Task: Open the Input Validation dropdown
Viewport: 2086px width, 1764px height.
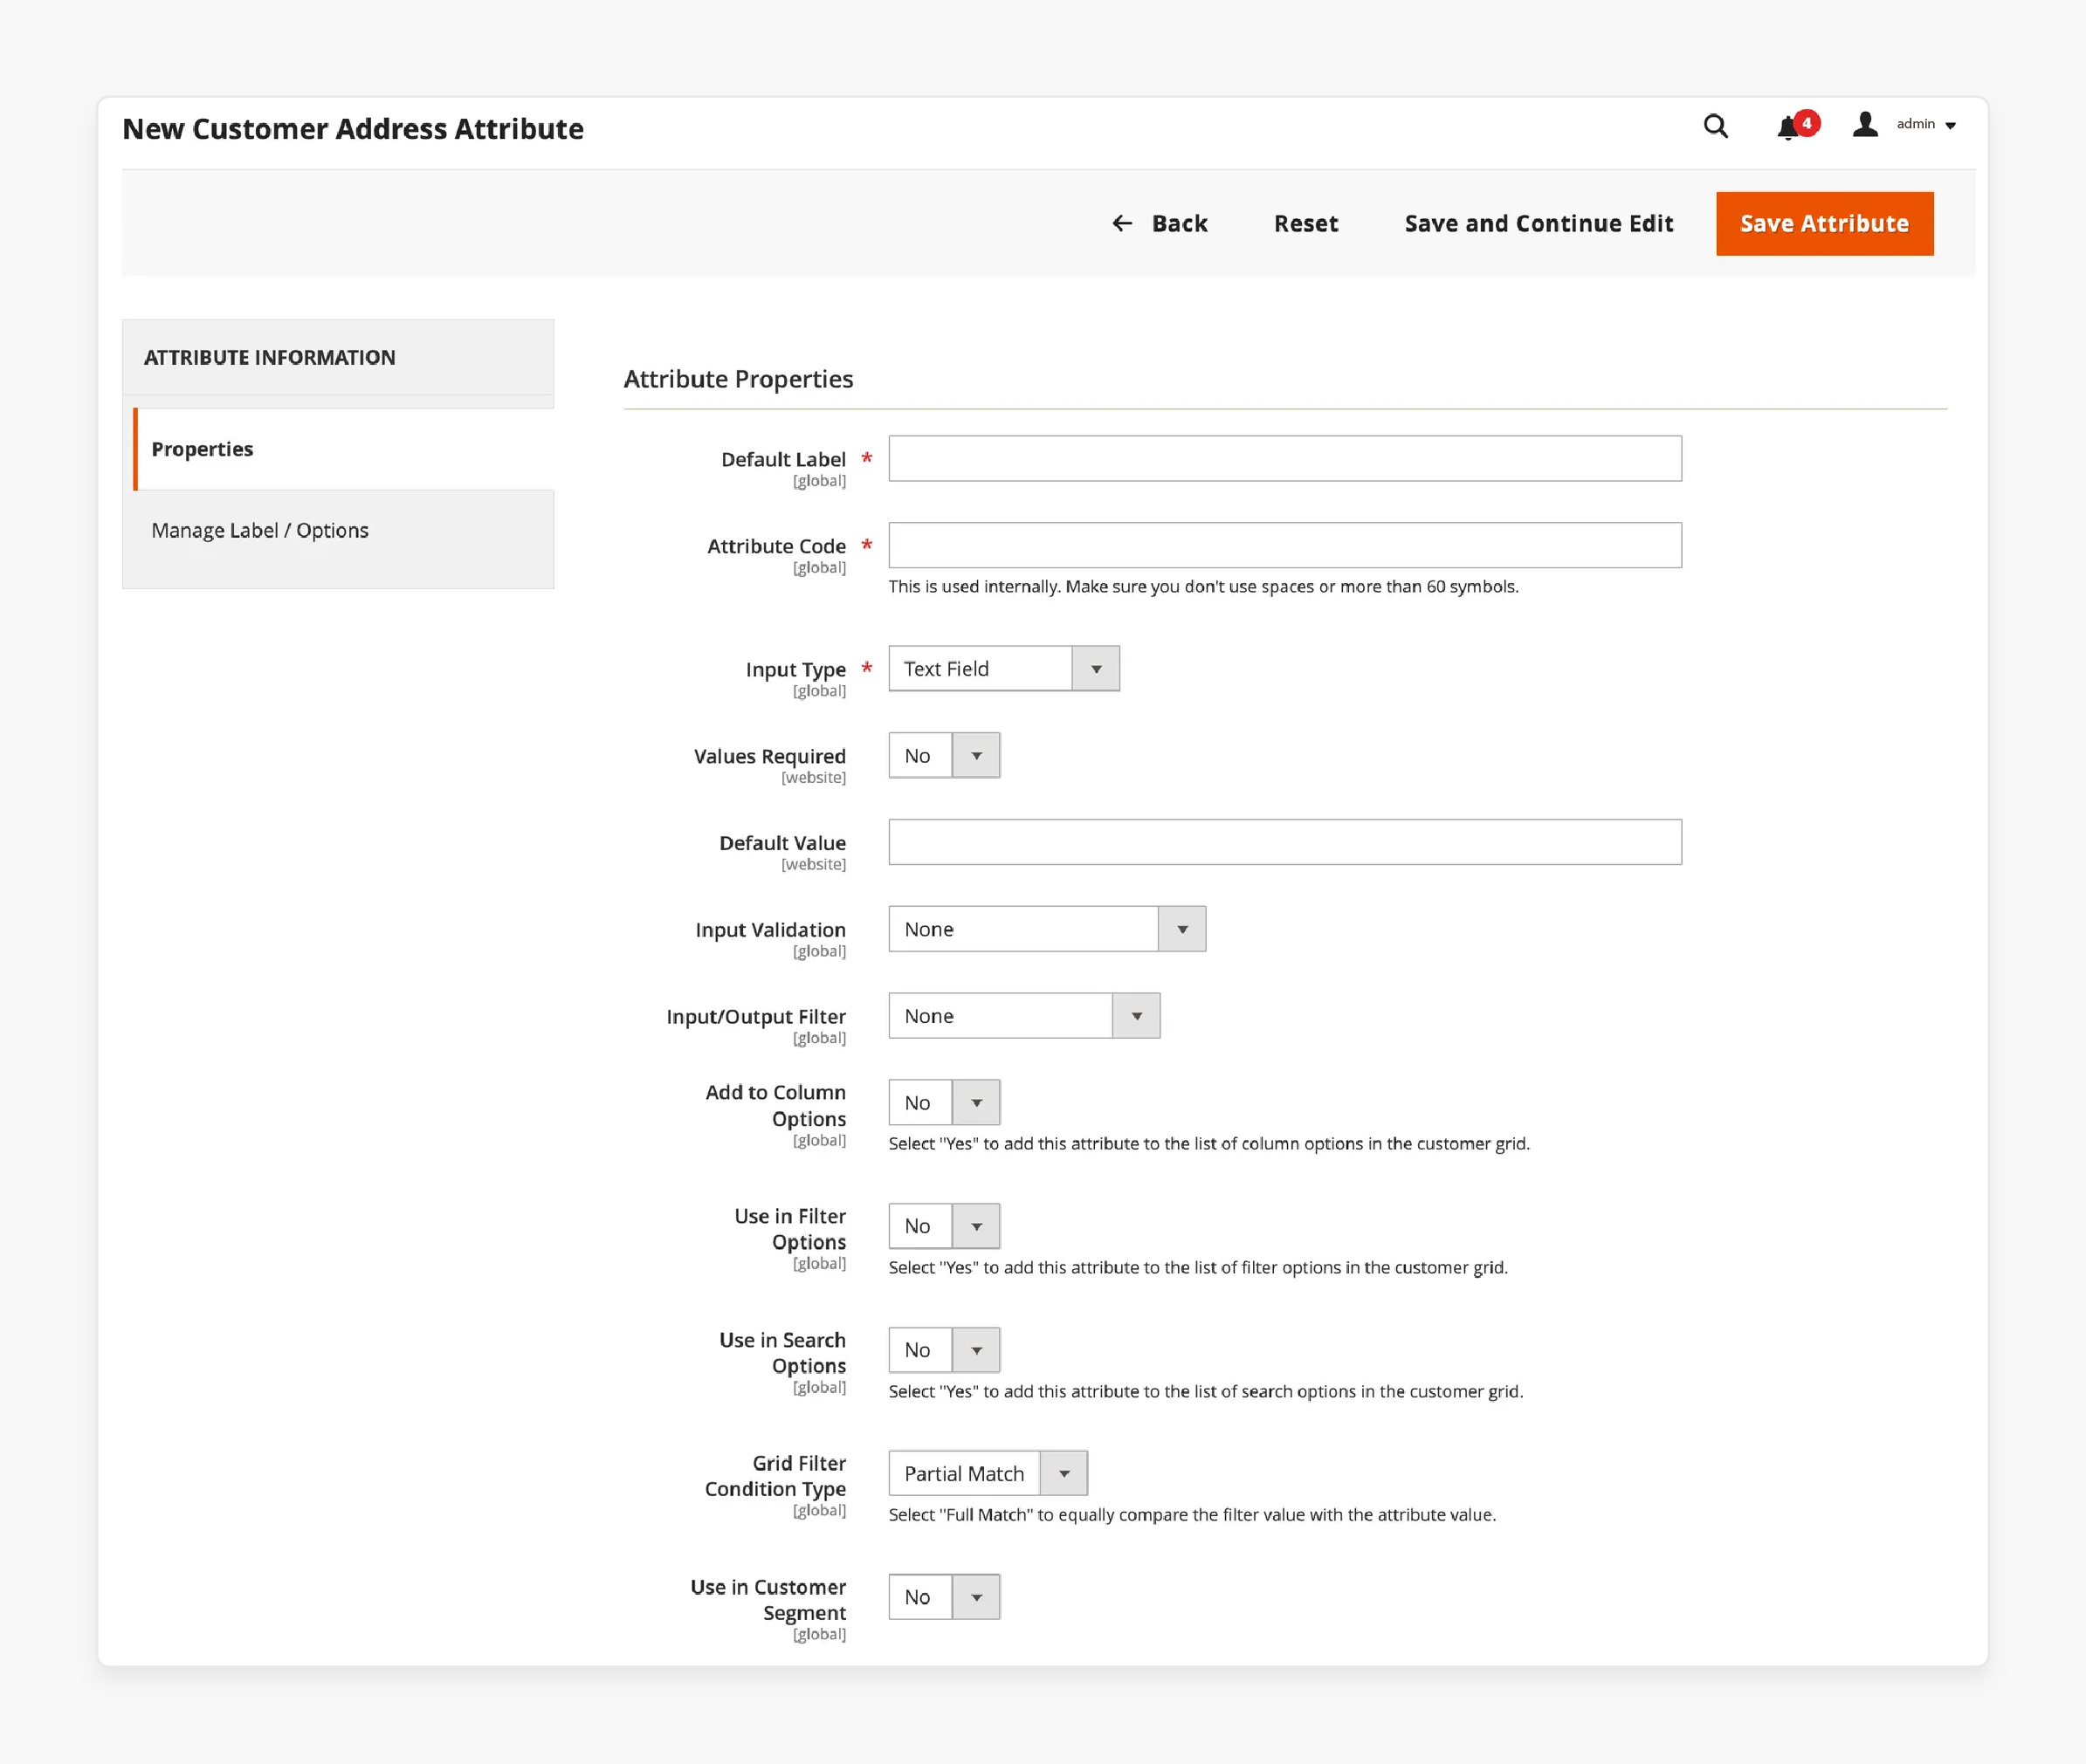Action: click(x=1047, y=929)
